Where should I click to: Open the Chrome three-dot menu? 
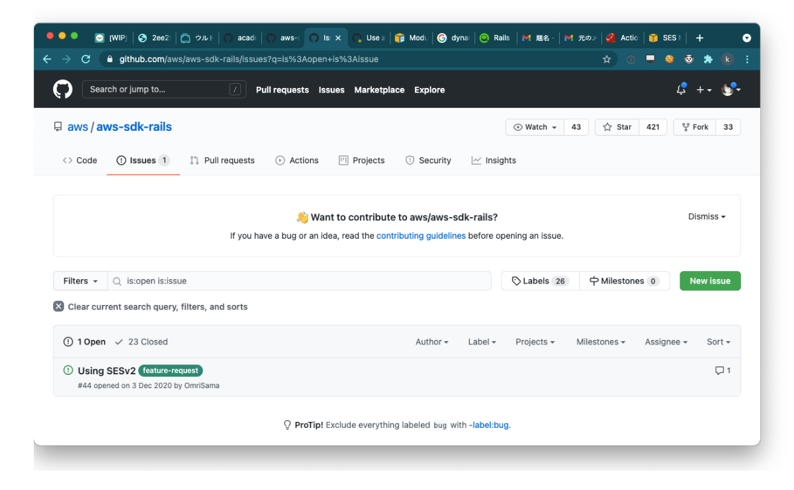coord(747,59)
